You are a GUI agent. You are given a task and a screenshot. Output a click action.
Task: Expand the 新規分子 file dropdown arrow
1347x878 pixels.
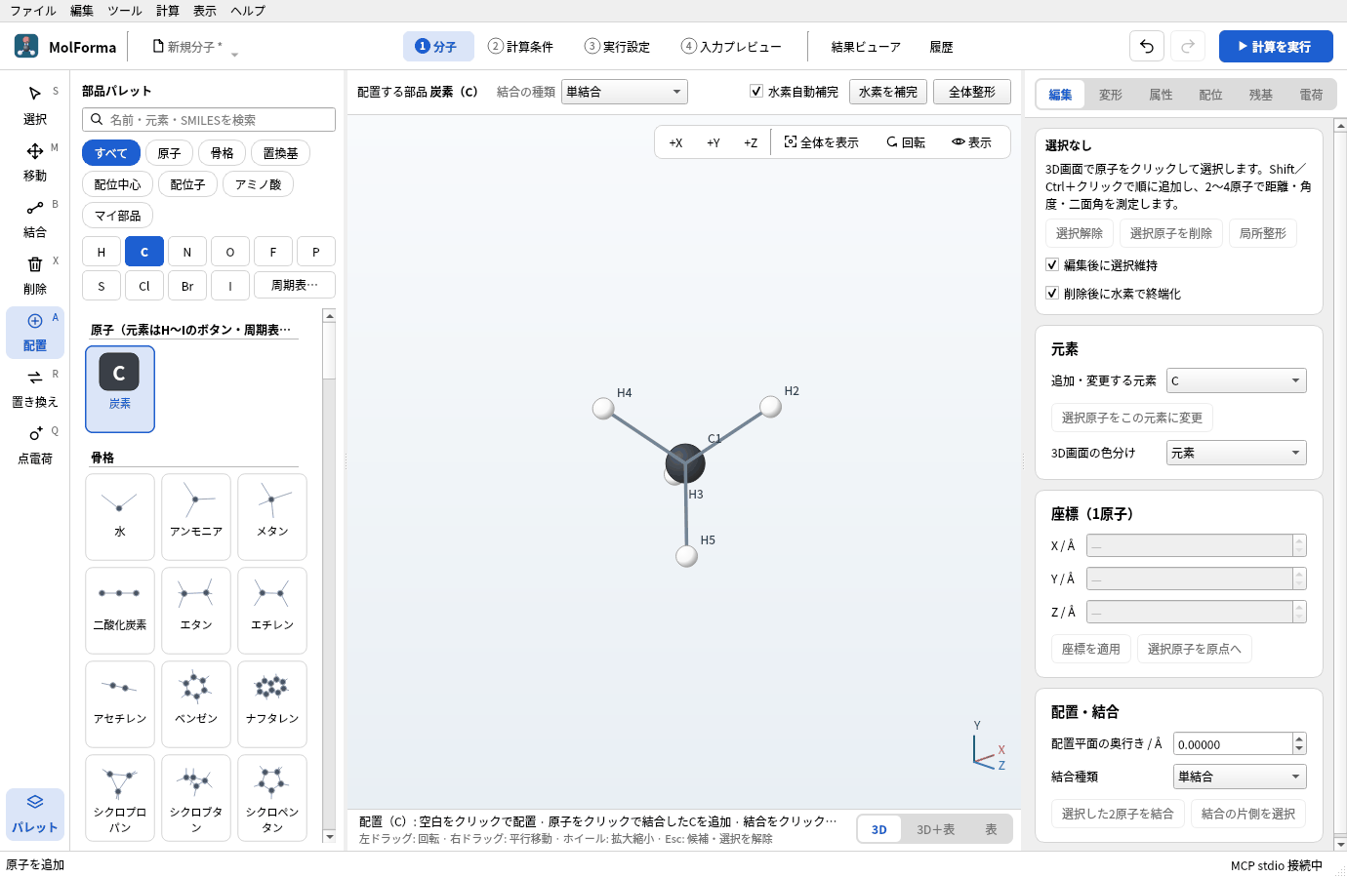coord(234,55)
